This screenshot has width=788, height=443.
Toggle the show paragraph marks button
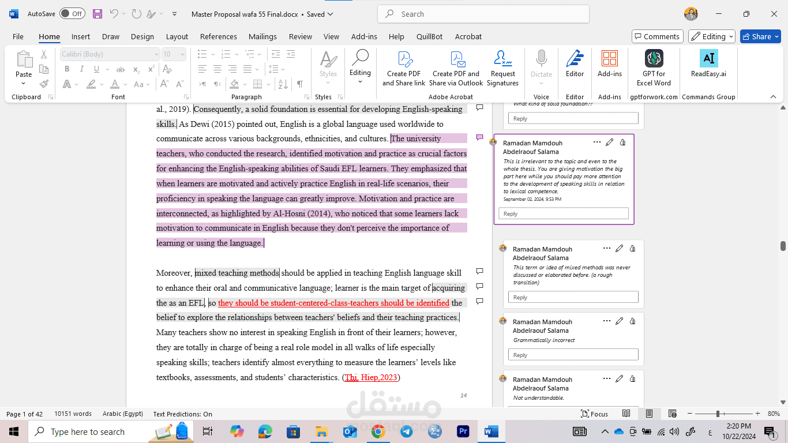[300, 84]
